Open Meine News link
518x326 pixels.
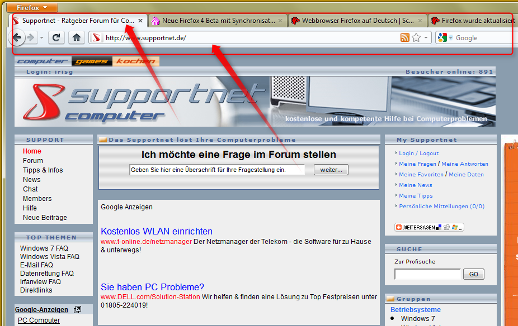pyautogui.click(x=416, y=185)
